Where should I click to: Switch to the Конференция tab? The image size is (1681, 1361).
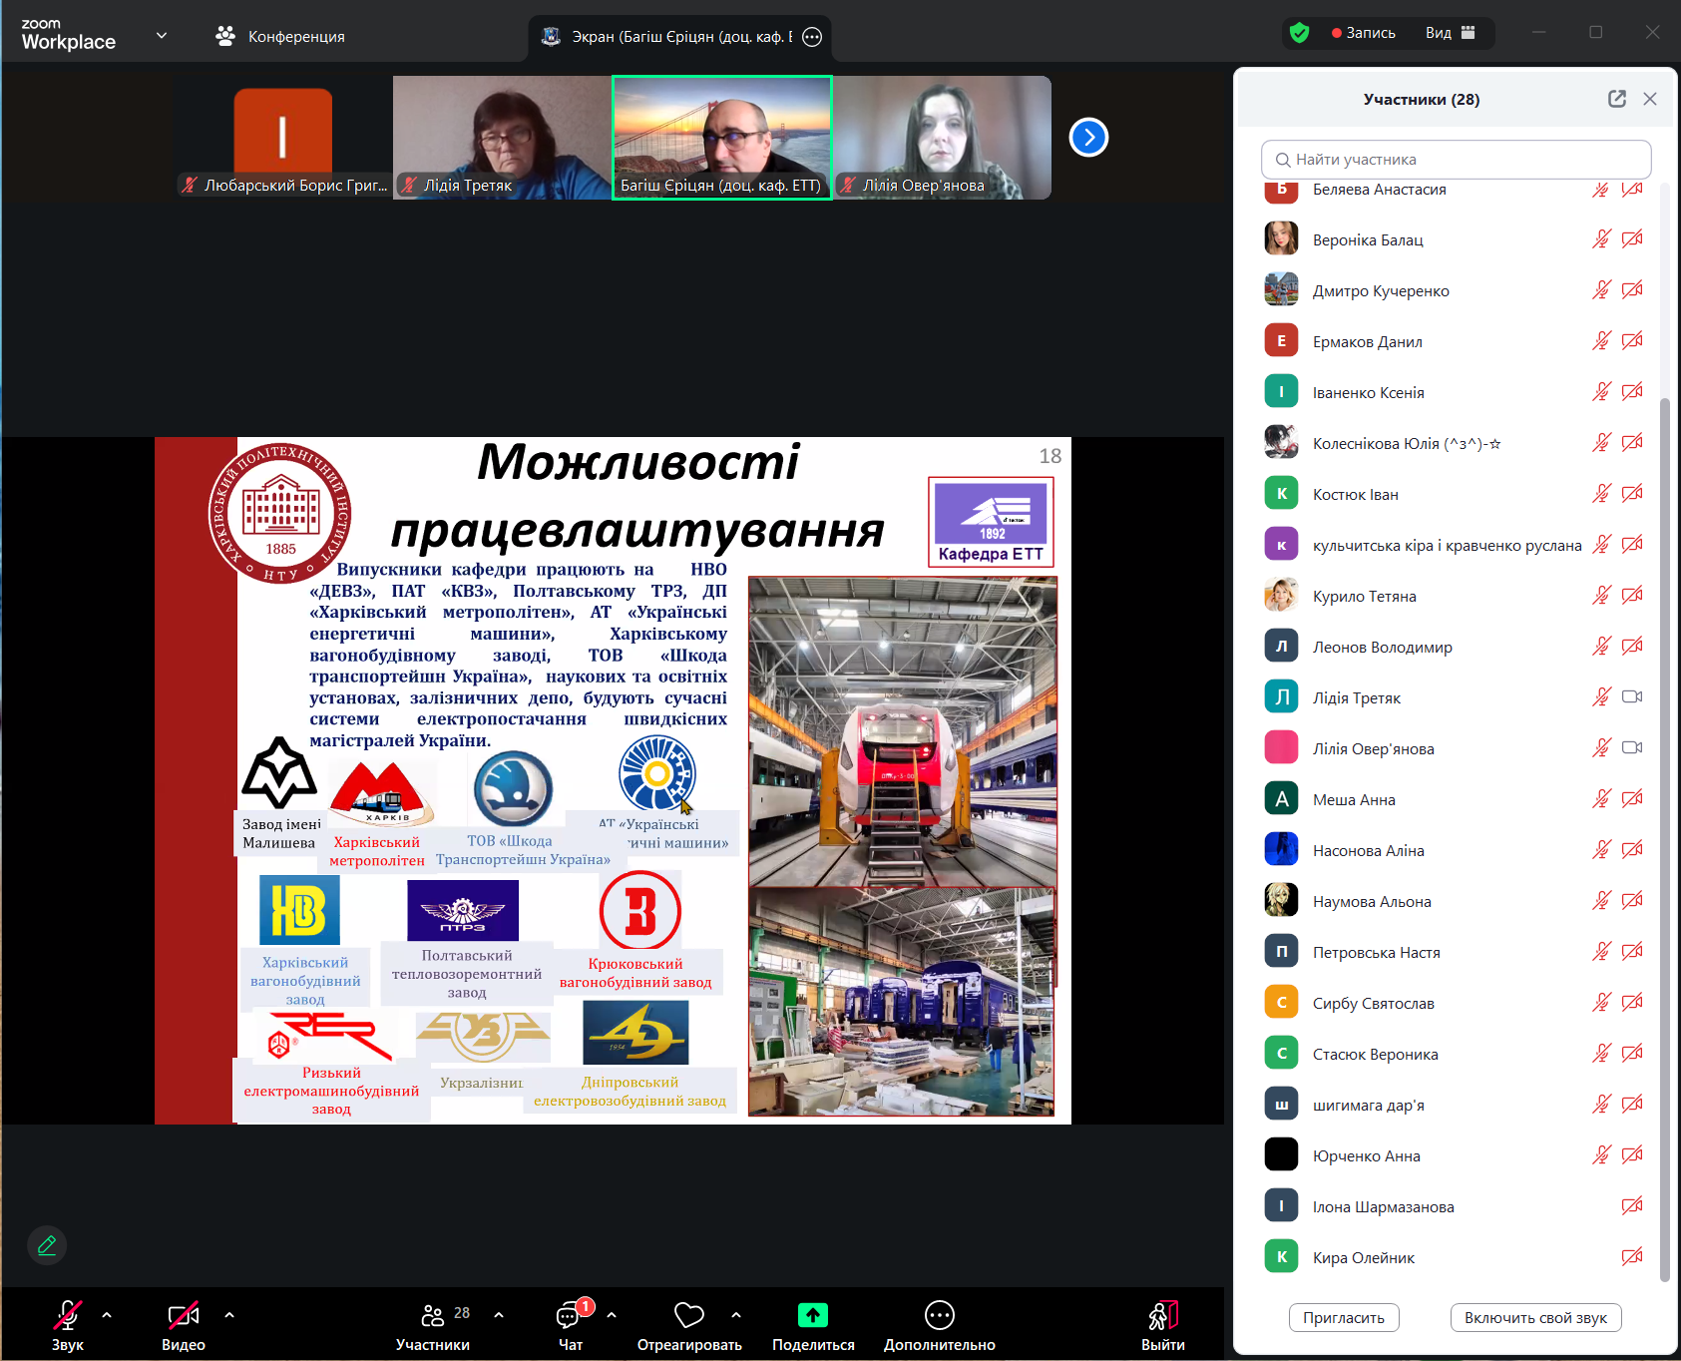[x=280, y=36]
